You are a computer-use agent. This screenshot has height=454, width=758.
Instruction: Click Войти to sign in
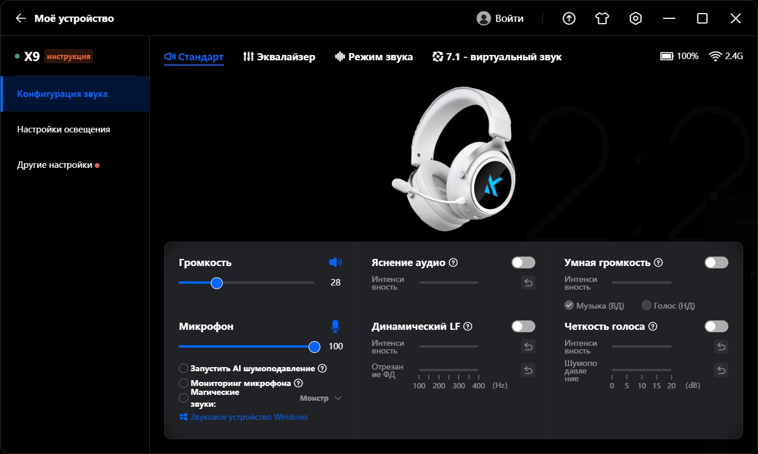pos(509,18)
